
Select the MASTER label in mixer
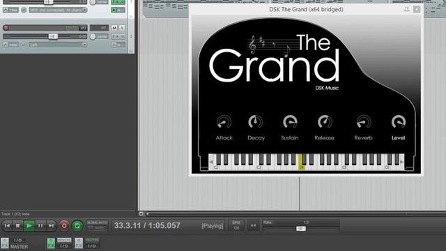[20, 247]
